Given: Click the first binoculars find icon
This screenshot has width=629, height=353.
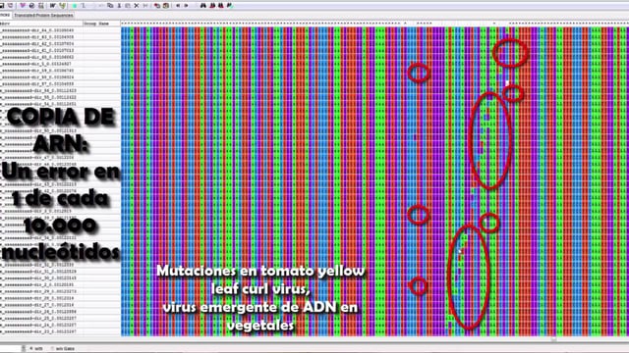Looking at the screenshot, I should 203,6.
